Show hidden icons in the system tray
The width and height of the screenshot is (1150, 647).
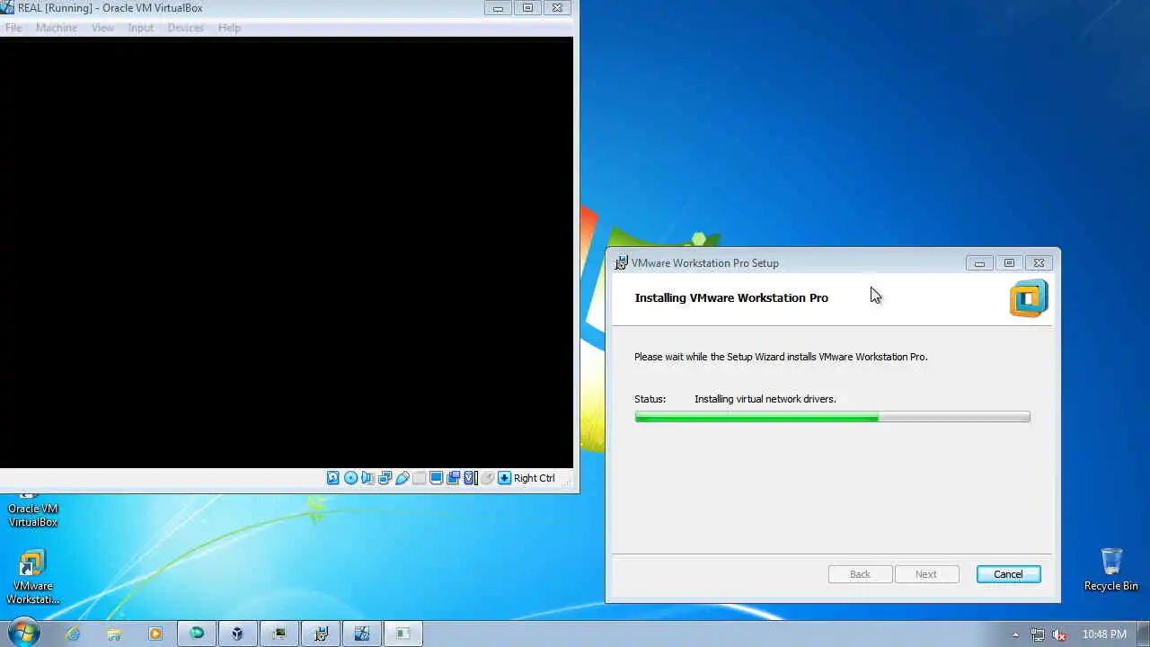tap(1016, 634)
